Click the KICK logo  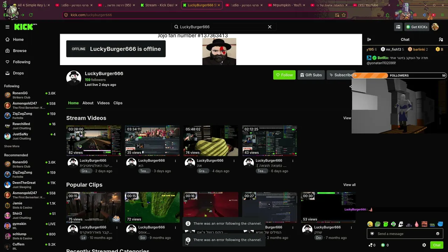pyautogui.click(x=26, y=27)
